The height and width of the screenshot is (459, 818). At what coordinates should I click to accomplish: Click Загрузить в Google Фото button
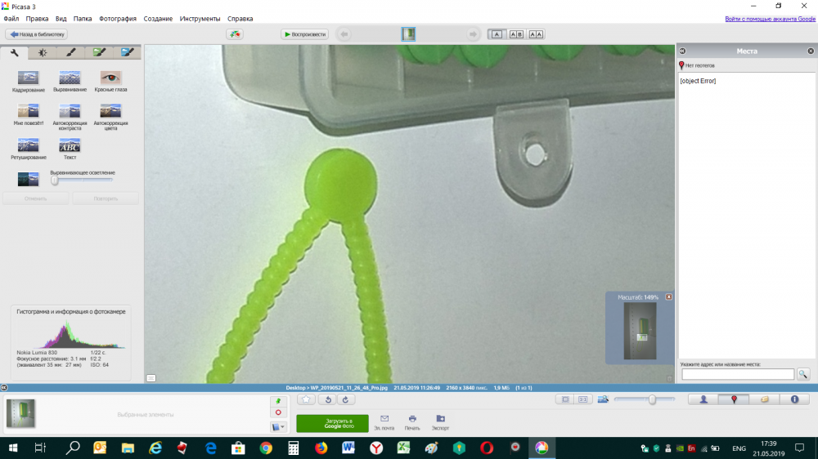pos(332,422)
